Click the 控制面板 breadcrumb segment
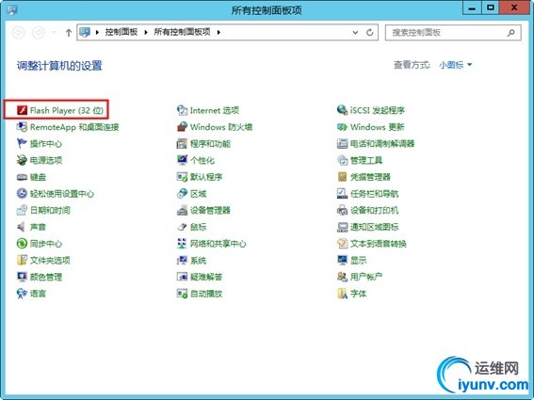The height and width of the screenshot is (400, 534). [x=121, y=32]
